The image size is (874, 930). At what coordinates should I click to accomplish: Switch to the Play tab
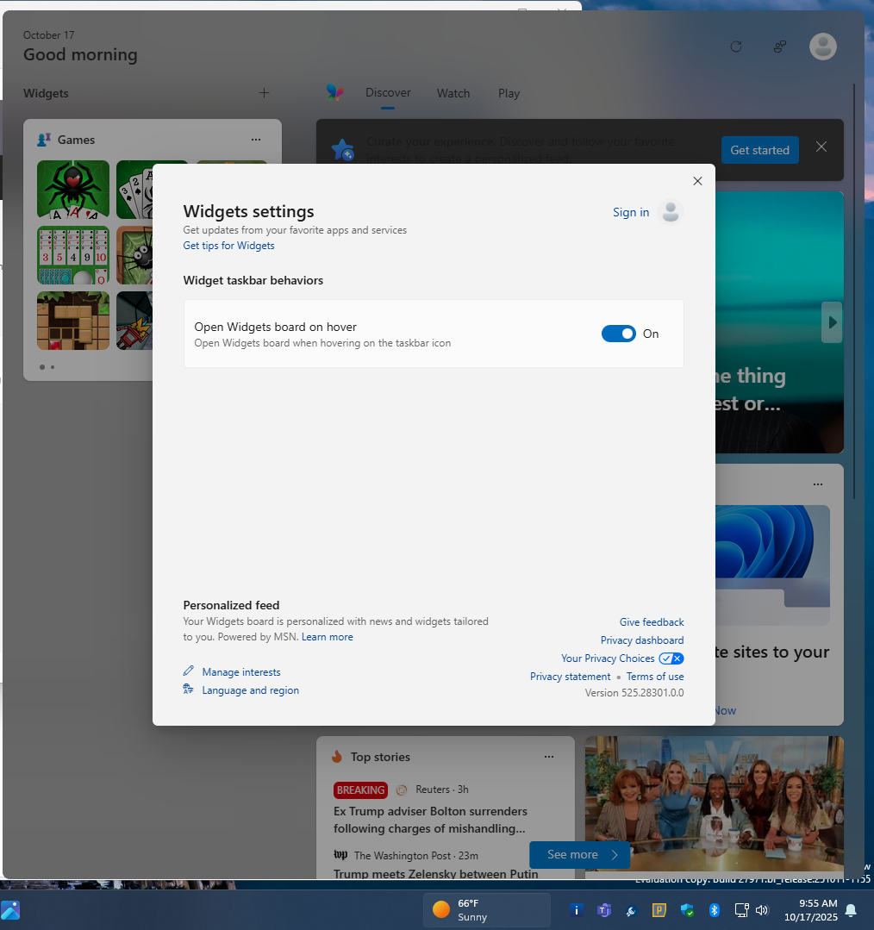509,93
